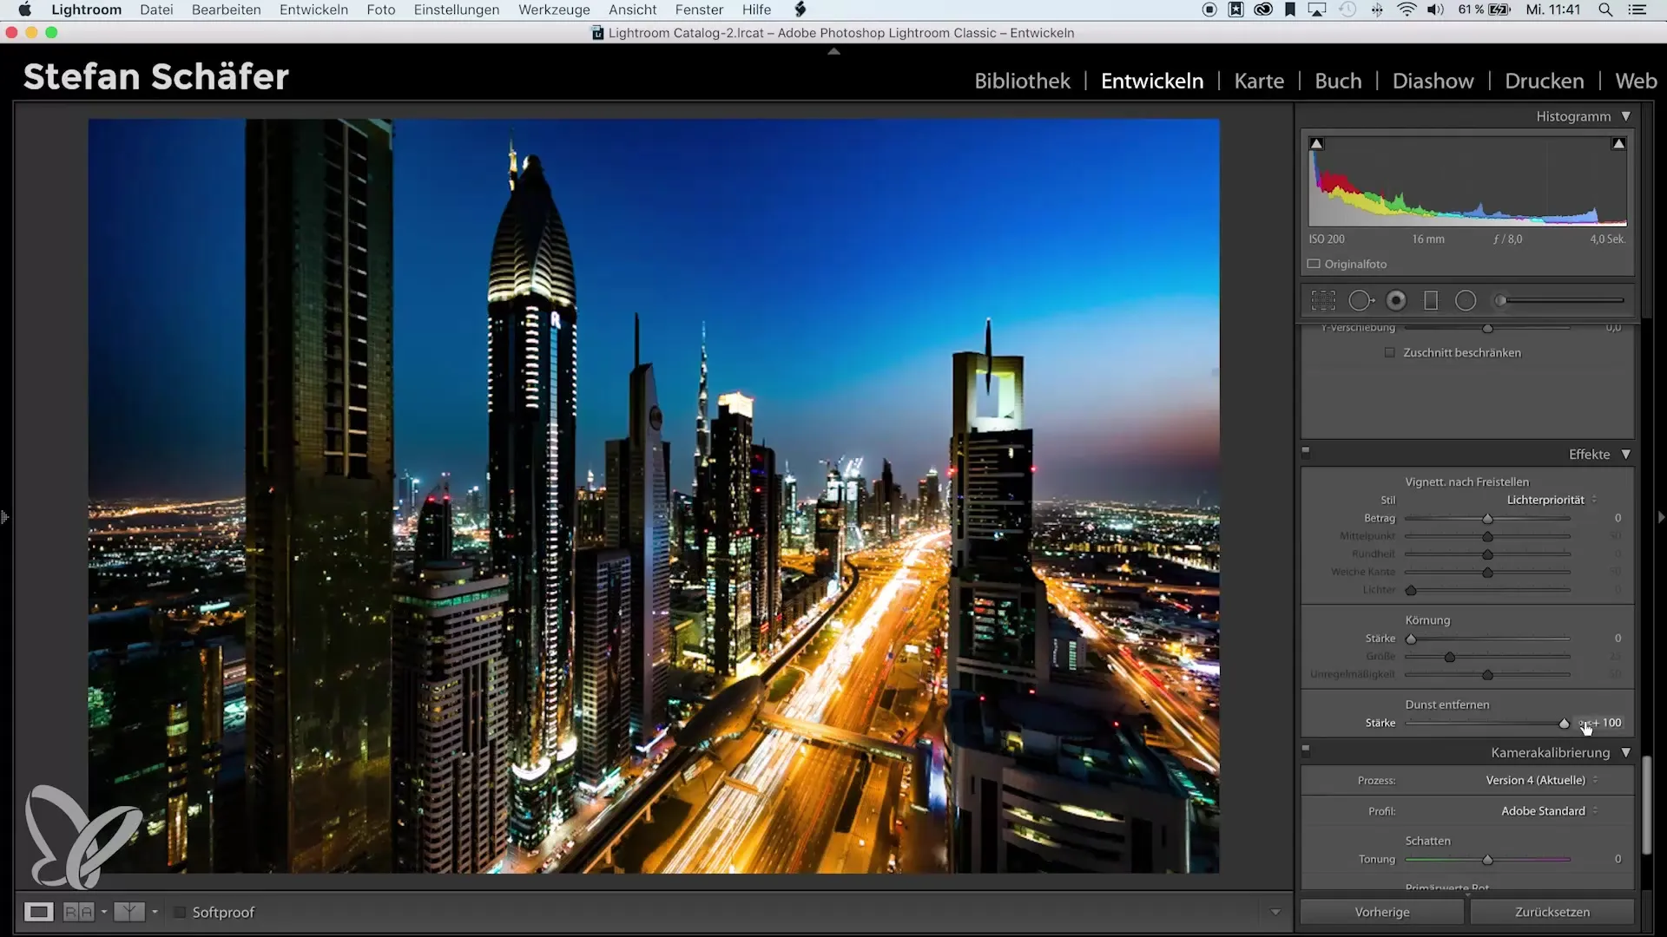Screen dimensions: 1667x937
Task: Select the Crop Overlay tool
Action: point(1323,301)
